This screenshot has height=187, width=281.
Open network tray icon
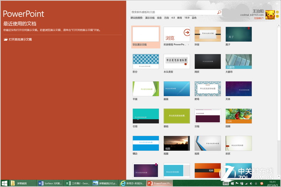click(x=246, y=183)
